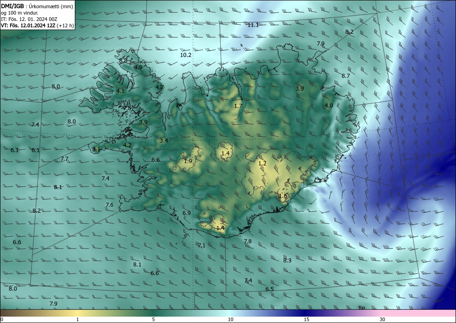456x323 pixels.
Task: Click the color scale label '5'
Action: (153, 319)
